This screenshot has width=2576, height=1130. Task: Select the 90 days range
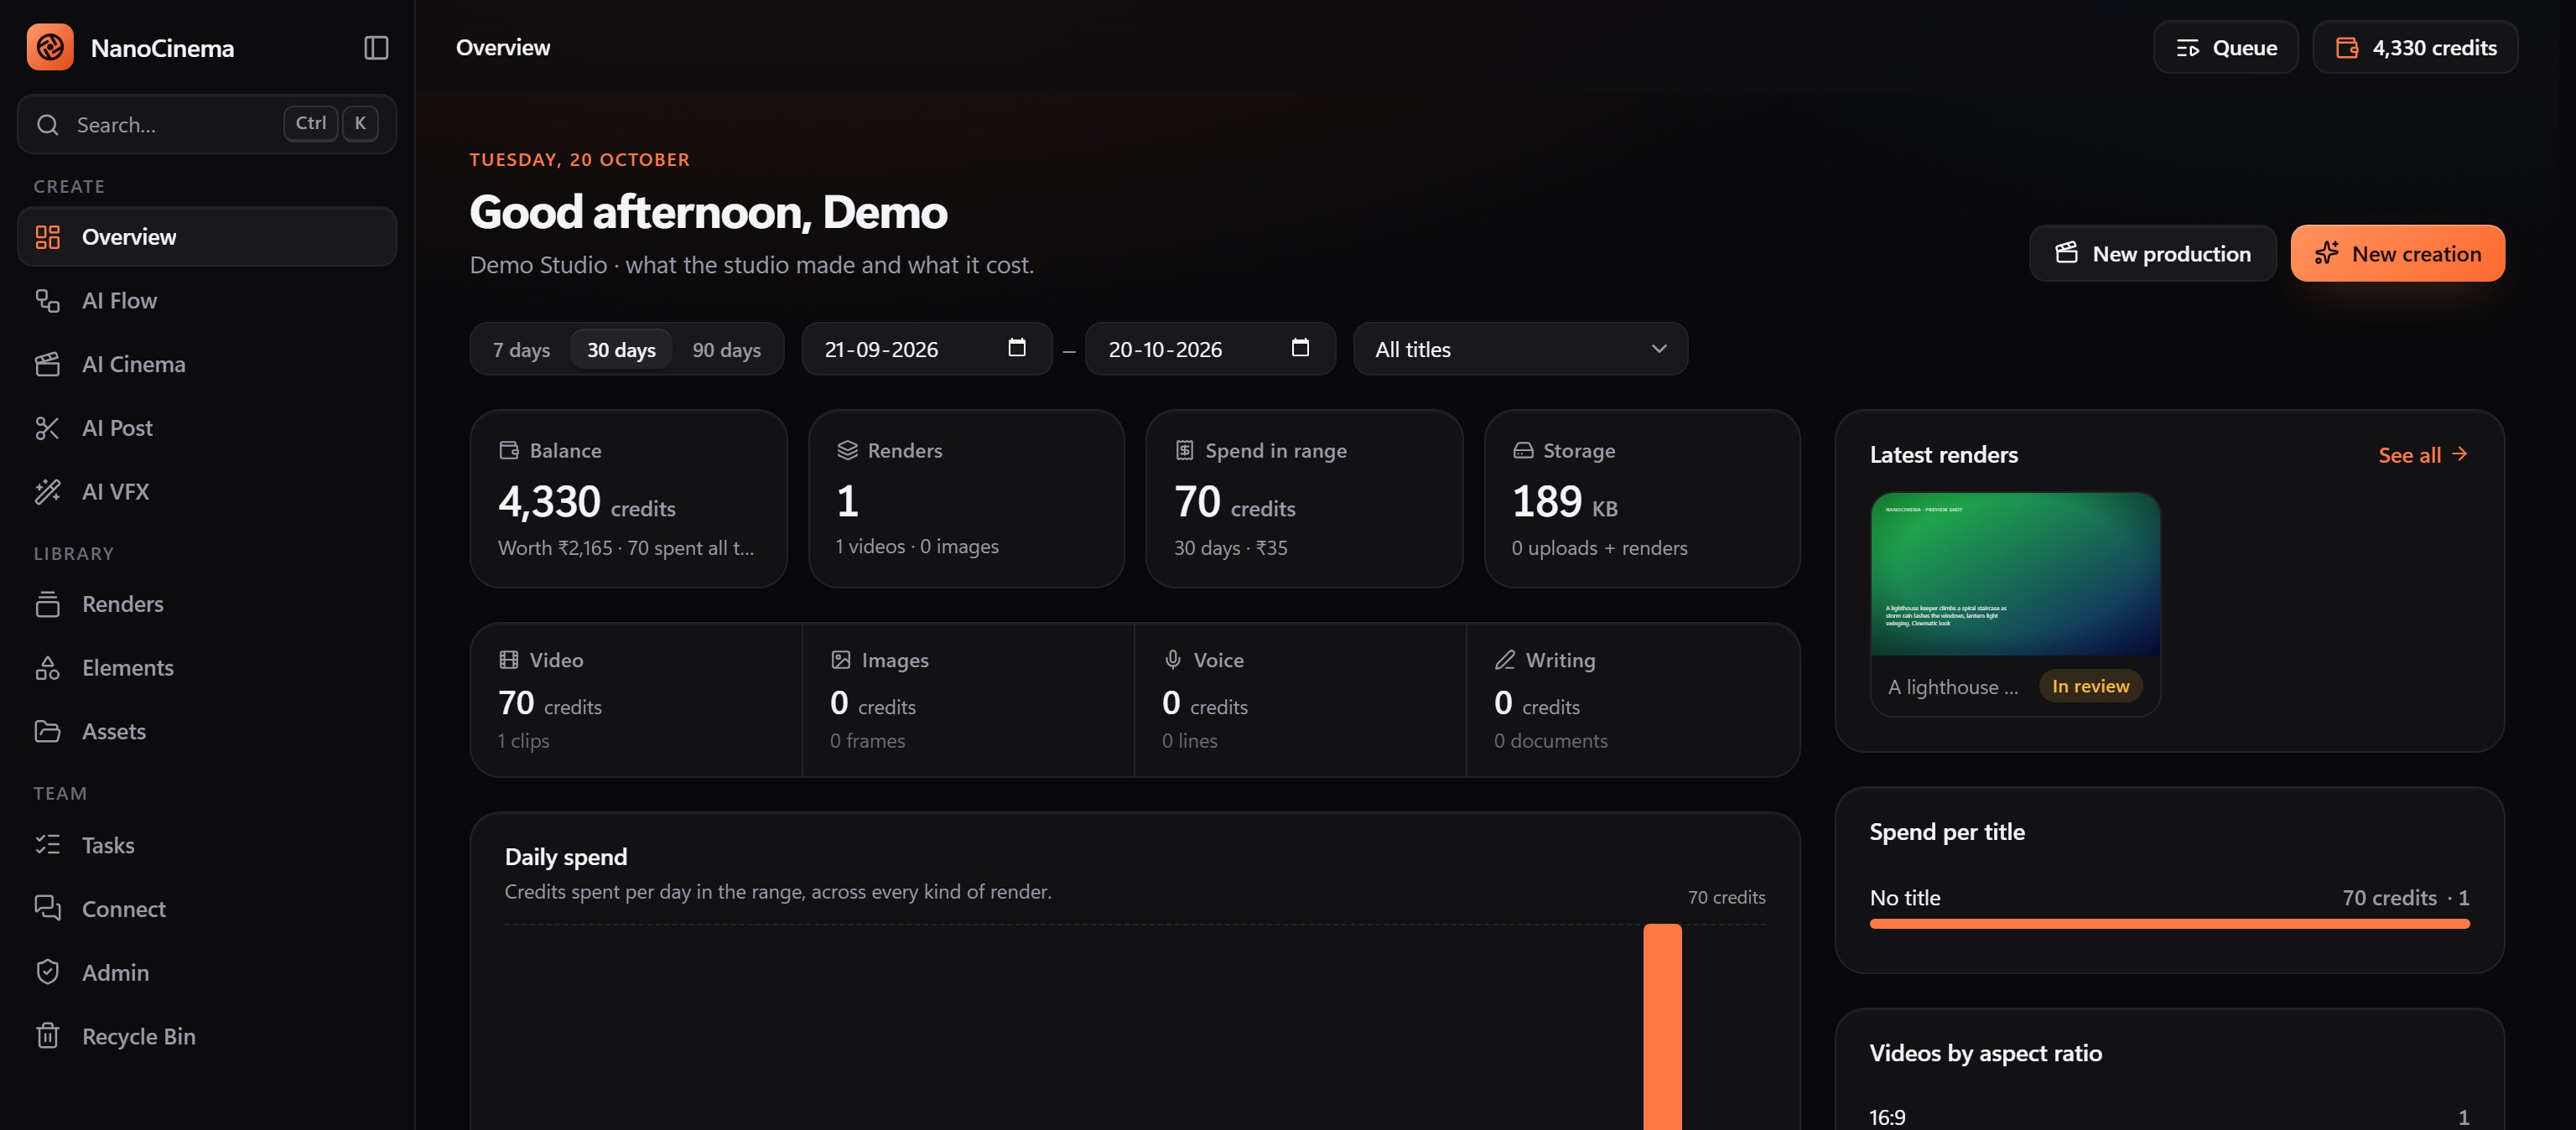pyautogui.click(x=727, y=349)
